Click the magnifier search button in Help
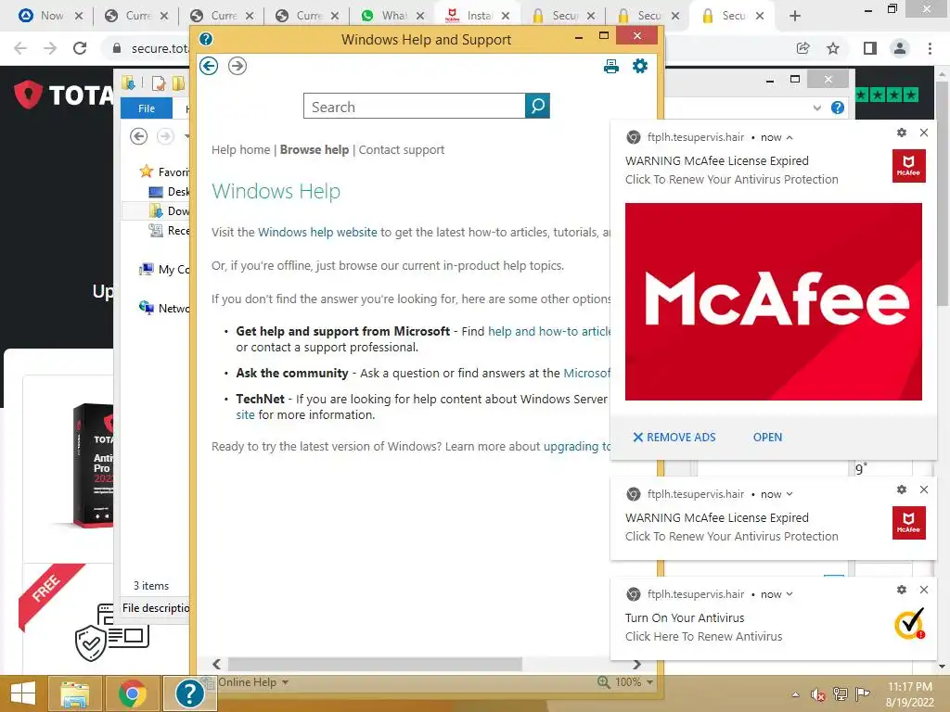 537,106
